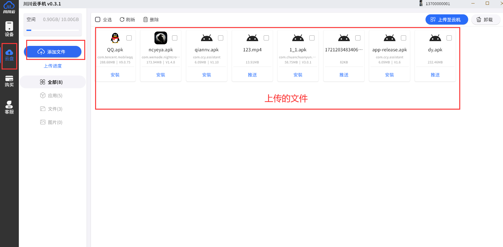Click the Android icon of dy.apk
The image size is (503, 247).
(x=435, y=38)
